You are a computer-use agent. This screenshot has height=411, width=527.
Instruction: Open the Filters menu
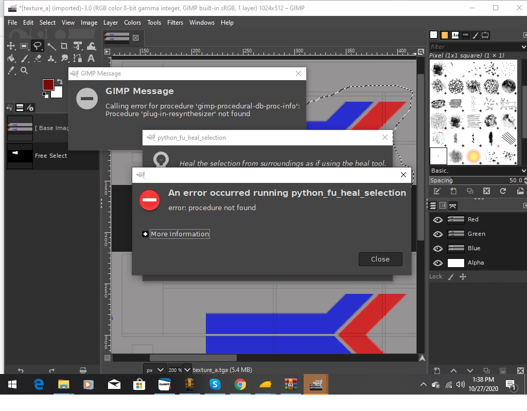pyautogui.click(x=175, y=23)
